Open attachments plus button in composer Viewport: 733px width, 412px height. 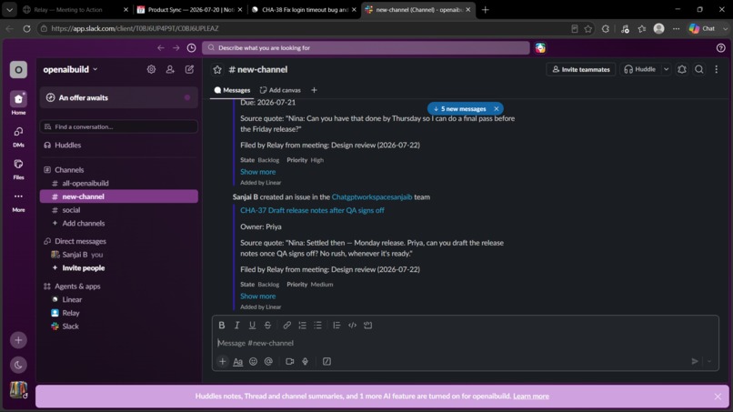[x=223, y=361]
